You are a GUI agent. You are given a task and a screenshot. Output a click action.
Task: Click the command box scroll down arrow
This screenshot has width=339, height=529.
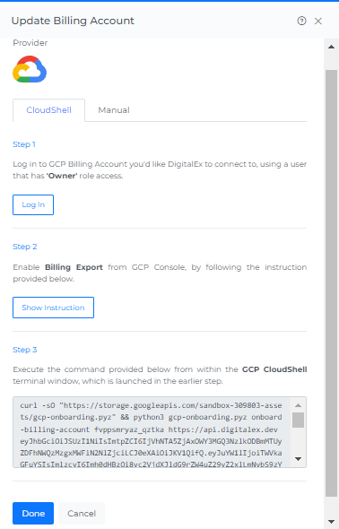(298, 459)
